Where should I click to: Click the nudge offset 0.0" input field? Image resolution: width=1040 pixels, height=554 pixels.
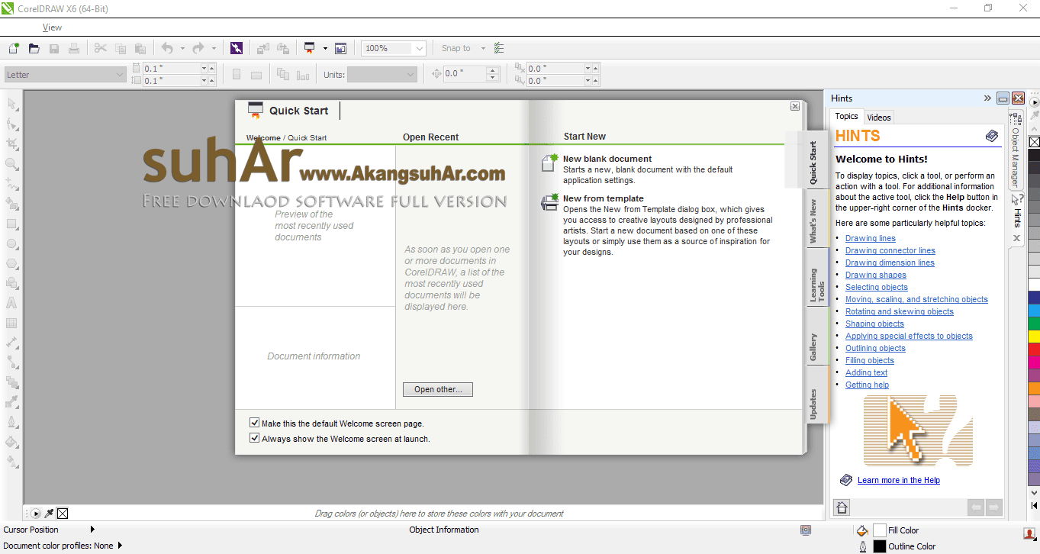pyautogui.click(x=465, y=74)
